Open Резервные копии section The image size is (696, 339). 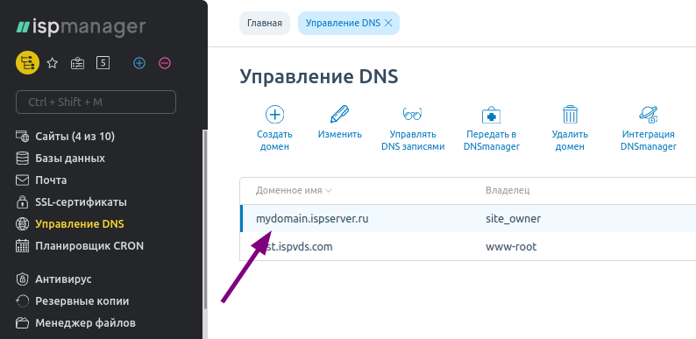tap(82, 301)
